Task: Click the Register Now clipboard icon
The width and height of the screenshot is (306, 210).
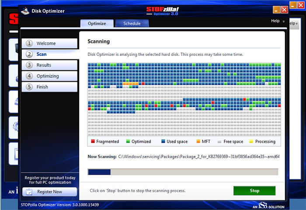Action: point(29,192)
